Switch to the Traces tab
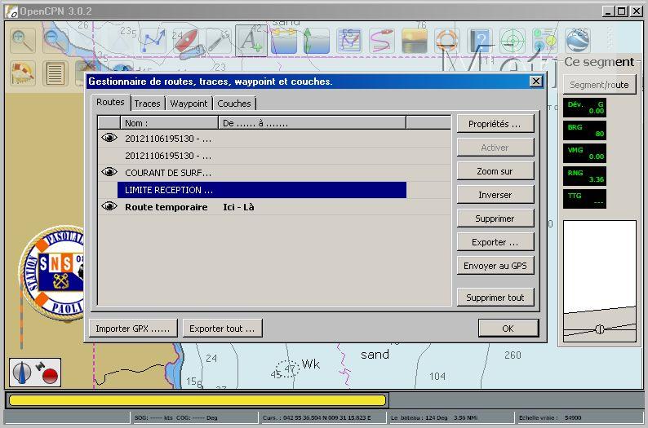648x428 pixels. click(x=147, y=104)
